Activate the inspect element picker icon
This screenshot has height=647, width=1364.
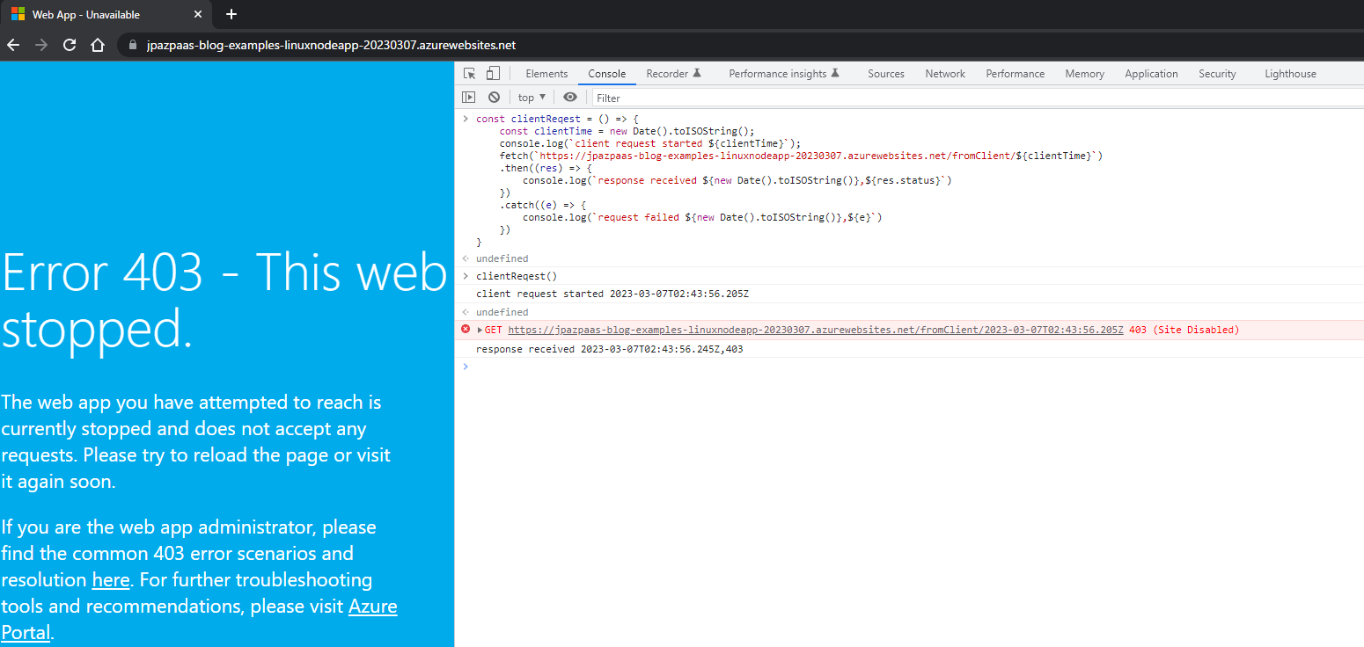[470, 74]
